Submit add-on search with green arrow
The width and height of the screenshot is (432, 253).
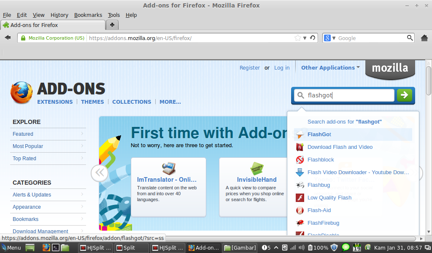pyautogui.click(x=405, y=95)
